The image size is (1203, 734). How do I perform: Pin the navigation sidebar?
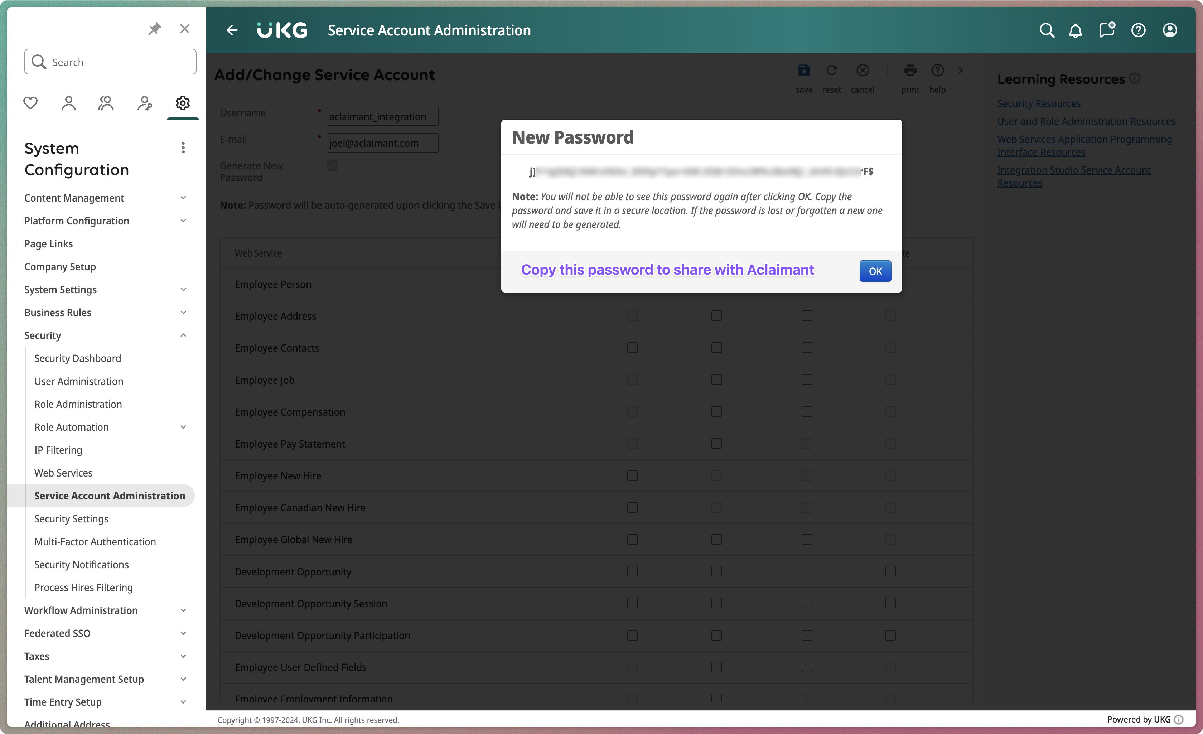[155, 29]
